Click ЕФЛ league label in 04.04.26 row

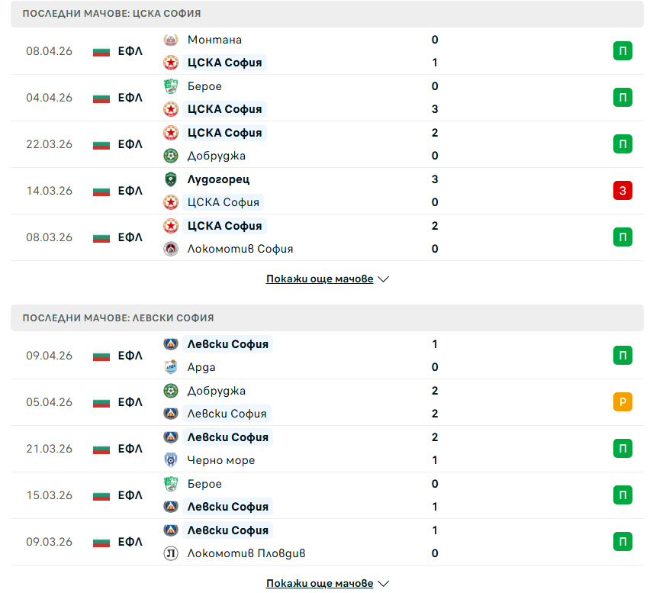130,98
